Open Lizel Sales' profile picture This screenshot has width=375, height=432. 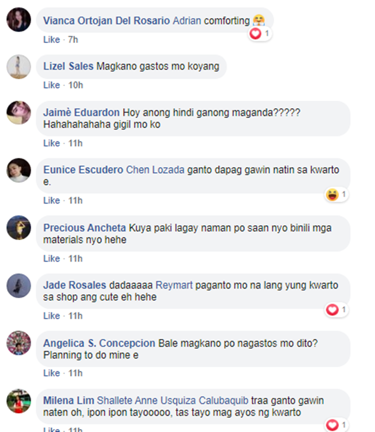[18, 67]
